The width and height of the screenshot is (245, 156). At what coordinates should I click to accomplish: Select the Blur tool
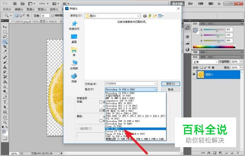coord(5,87)
